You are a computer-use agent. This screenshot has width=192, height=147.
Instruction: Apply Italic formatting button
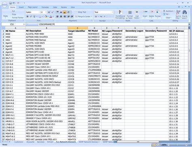pyautogui.click(x=31, y=17)
